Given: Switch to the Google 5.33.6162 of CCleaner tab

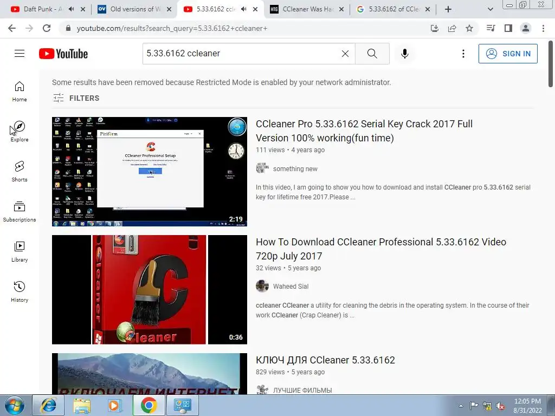Looking at the screenshot, I should tap(393, 9).
